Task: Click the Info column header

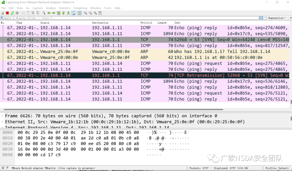Action: click(231, 23)
